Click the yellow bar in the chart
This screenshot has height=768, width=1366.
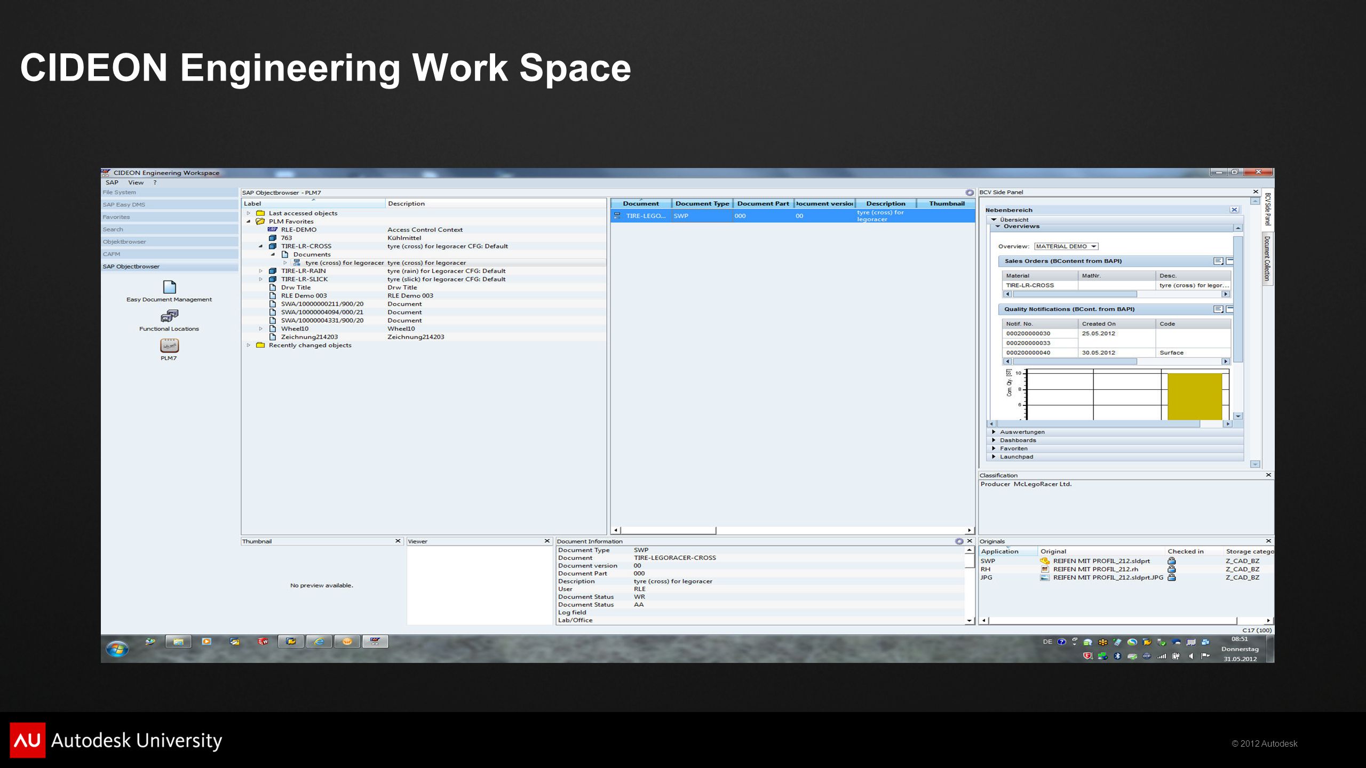click(x=1194, y=396)
